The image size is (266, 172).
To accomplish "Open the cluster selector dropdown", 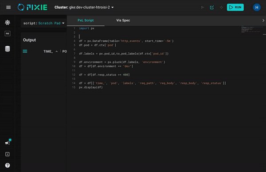I will pos(84,7).
